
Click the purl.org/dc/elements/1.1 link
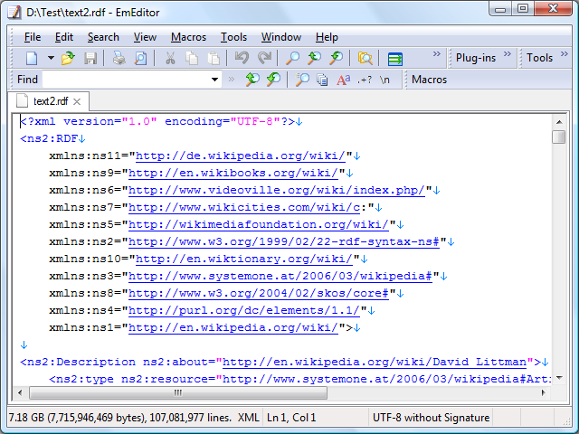tap(244, 310)
